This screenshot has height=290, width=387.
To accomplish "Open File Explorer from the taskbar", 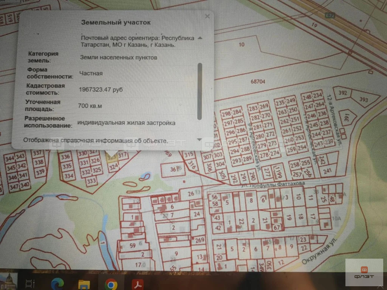I will pyautogui.click(x=84, y=284).
